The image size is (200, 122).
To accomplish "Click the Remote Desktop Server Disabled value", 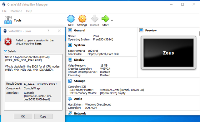I will click(x=105, y=72).
